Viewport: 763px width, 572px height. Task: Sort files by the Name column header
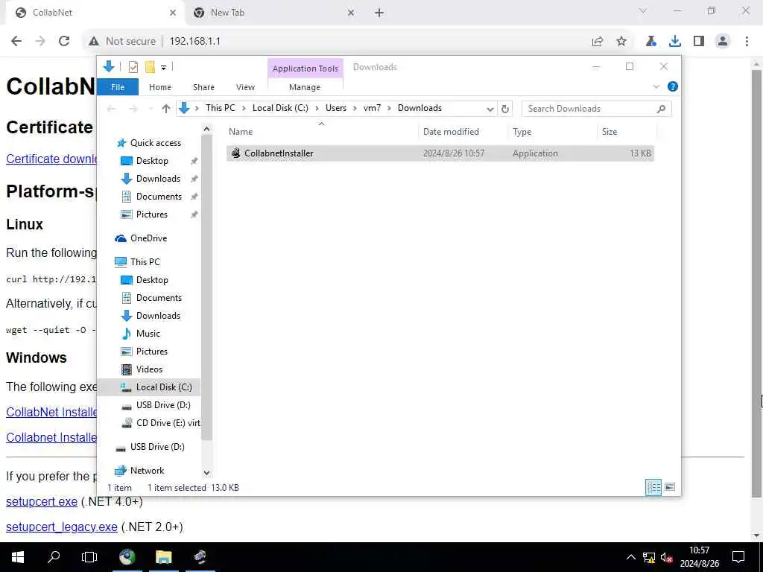tap(321, 132)
